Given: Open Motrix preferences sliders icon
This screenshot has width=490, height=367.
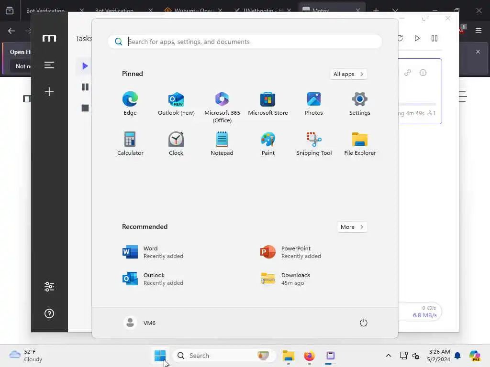Looking at the screenshot, I should [49, 287].
